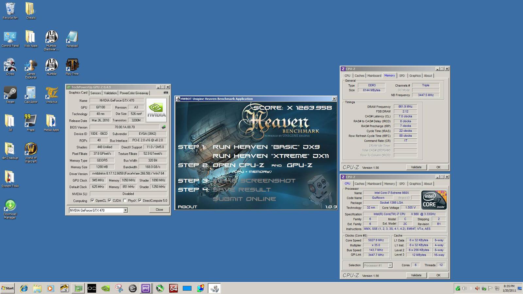The width and height of the screenshot is (523, 294).
Task: Click the Core Speed value 5027.9 MHz
Action: pyautogui.click(x=376, y=240)
